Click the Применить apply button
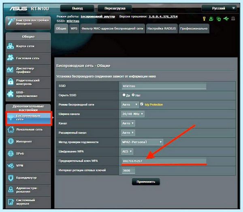The width and height of the screenshot is (243, 212). 146,182
